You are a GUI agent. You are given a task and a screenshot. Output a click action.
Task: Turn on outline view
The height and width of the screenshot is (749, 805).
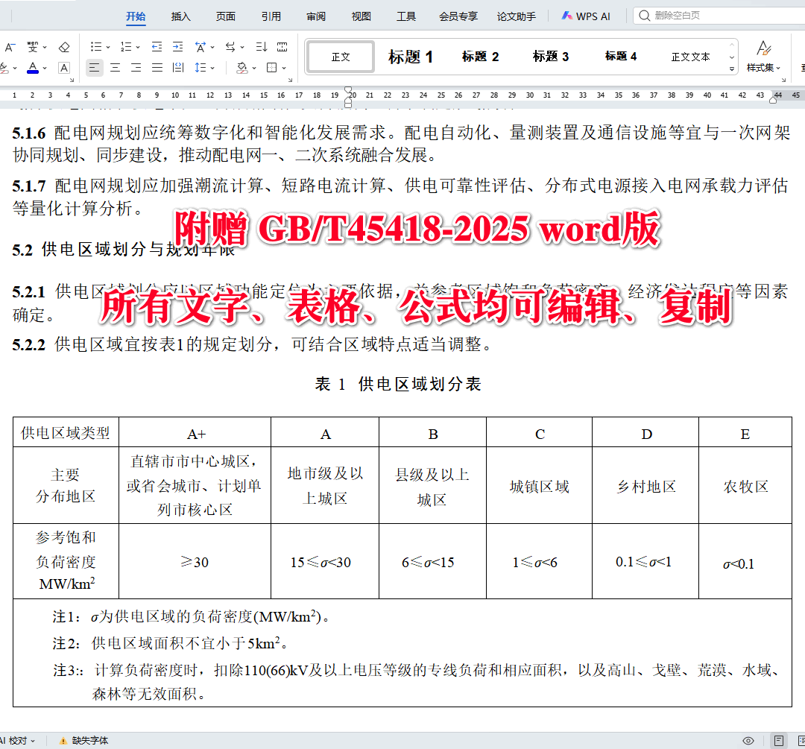pyautogui.click(x=801, y=740)
